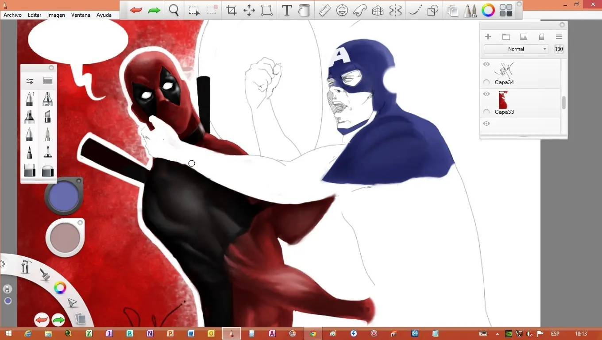Image resolution: width=602 pixels, height=340 pixels.
Task: Click the blue color puck
Action: click(63, 196)
